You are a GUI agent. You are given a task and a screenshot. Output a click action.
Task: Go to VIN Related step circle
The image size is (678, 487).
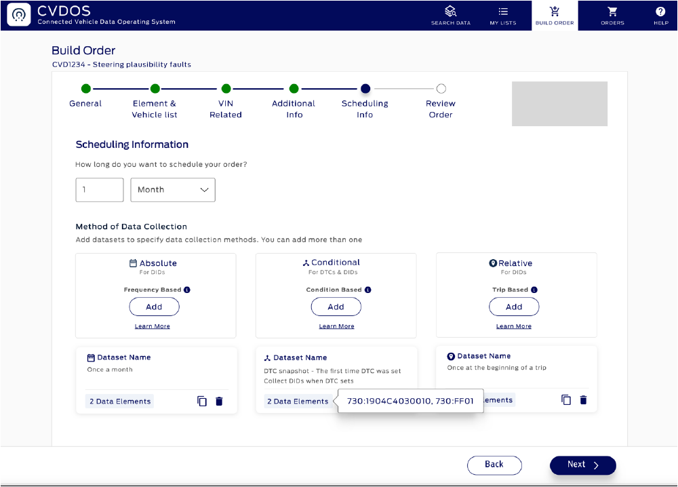pos(226,89)
